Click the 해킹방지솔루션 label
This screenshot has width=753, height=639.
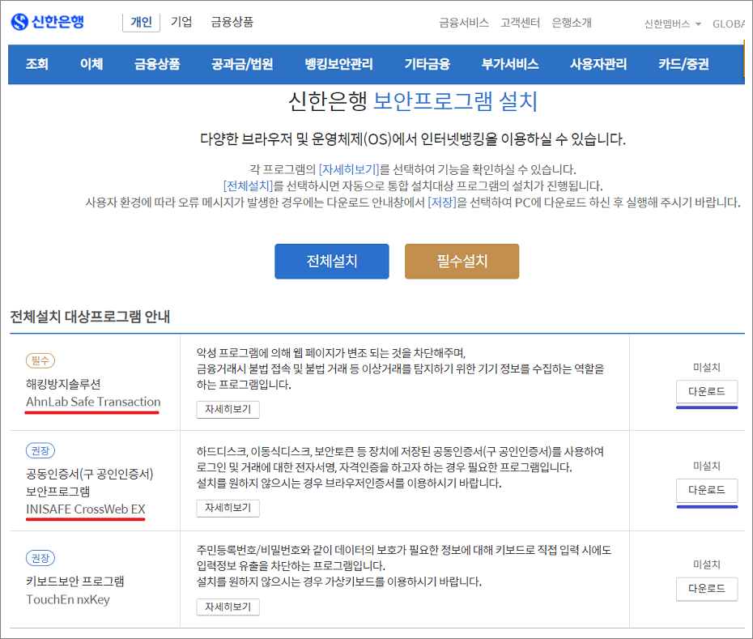click(63, 384)
